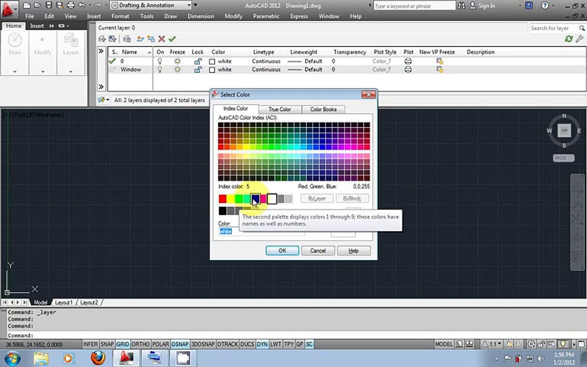Toggle Freeze sun icon for Window layer
The width and height of the screenshot is (587, 367).
coord(177,70)
